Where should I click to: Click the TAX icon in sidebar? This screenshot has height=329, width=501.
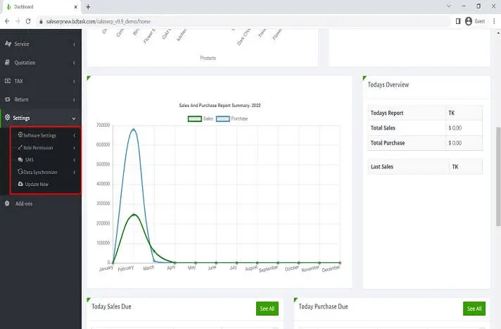8,81
